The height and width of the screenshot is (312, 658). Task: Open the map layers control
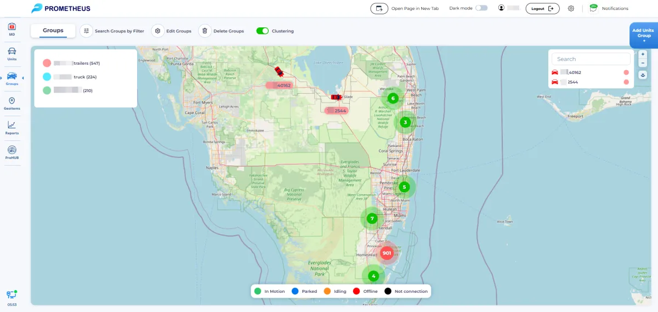(643, 75)
